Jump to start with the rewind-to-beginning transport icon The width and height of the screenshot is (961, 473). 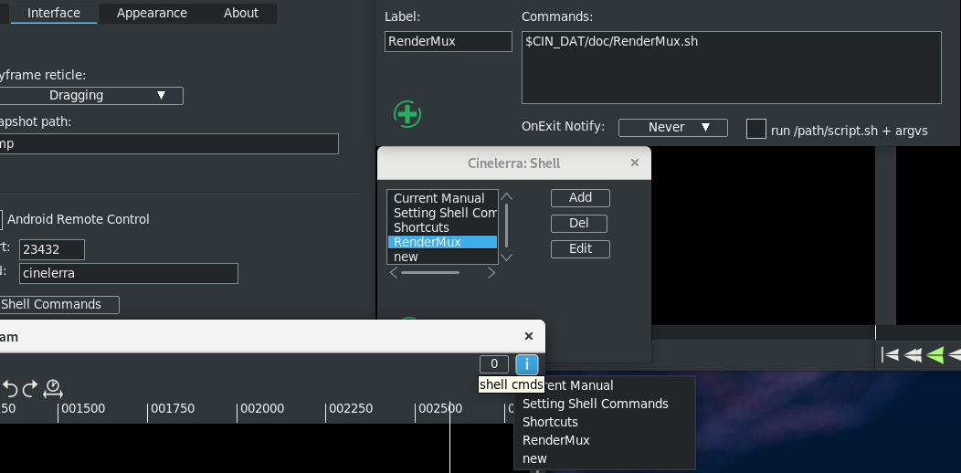(890, 355)
